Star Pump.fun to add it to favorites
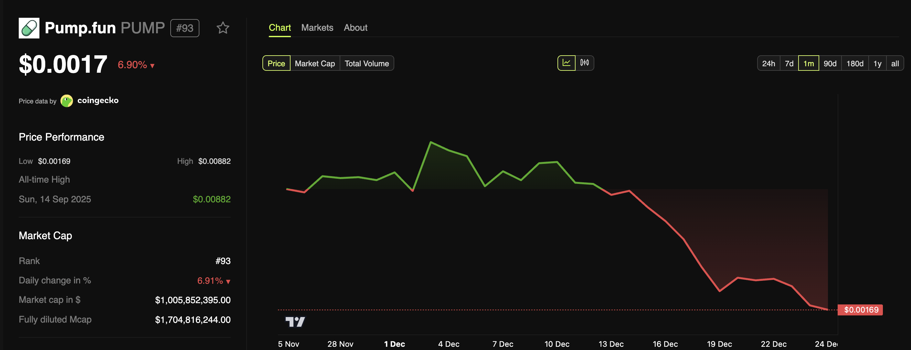The image size is (911, 350). click(x=223, y=27)
